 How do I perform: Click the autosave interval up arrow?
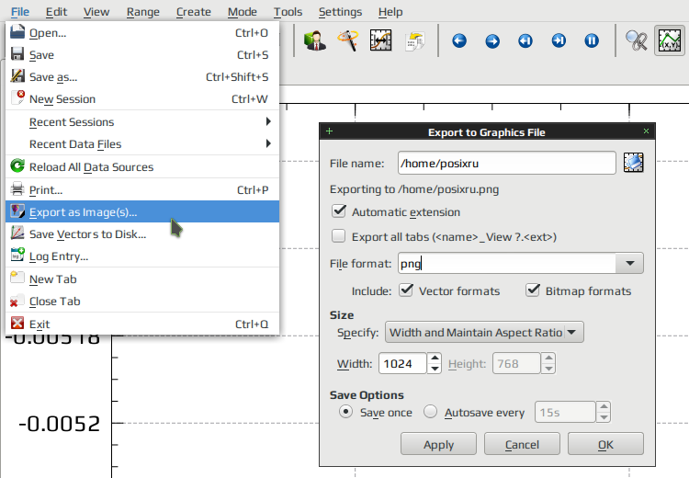click(604, 407)
